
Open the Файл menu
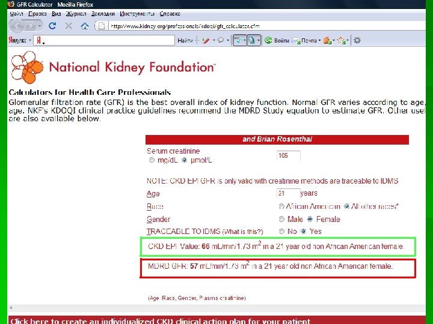click(16, 13)
